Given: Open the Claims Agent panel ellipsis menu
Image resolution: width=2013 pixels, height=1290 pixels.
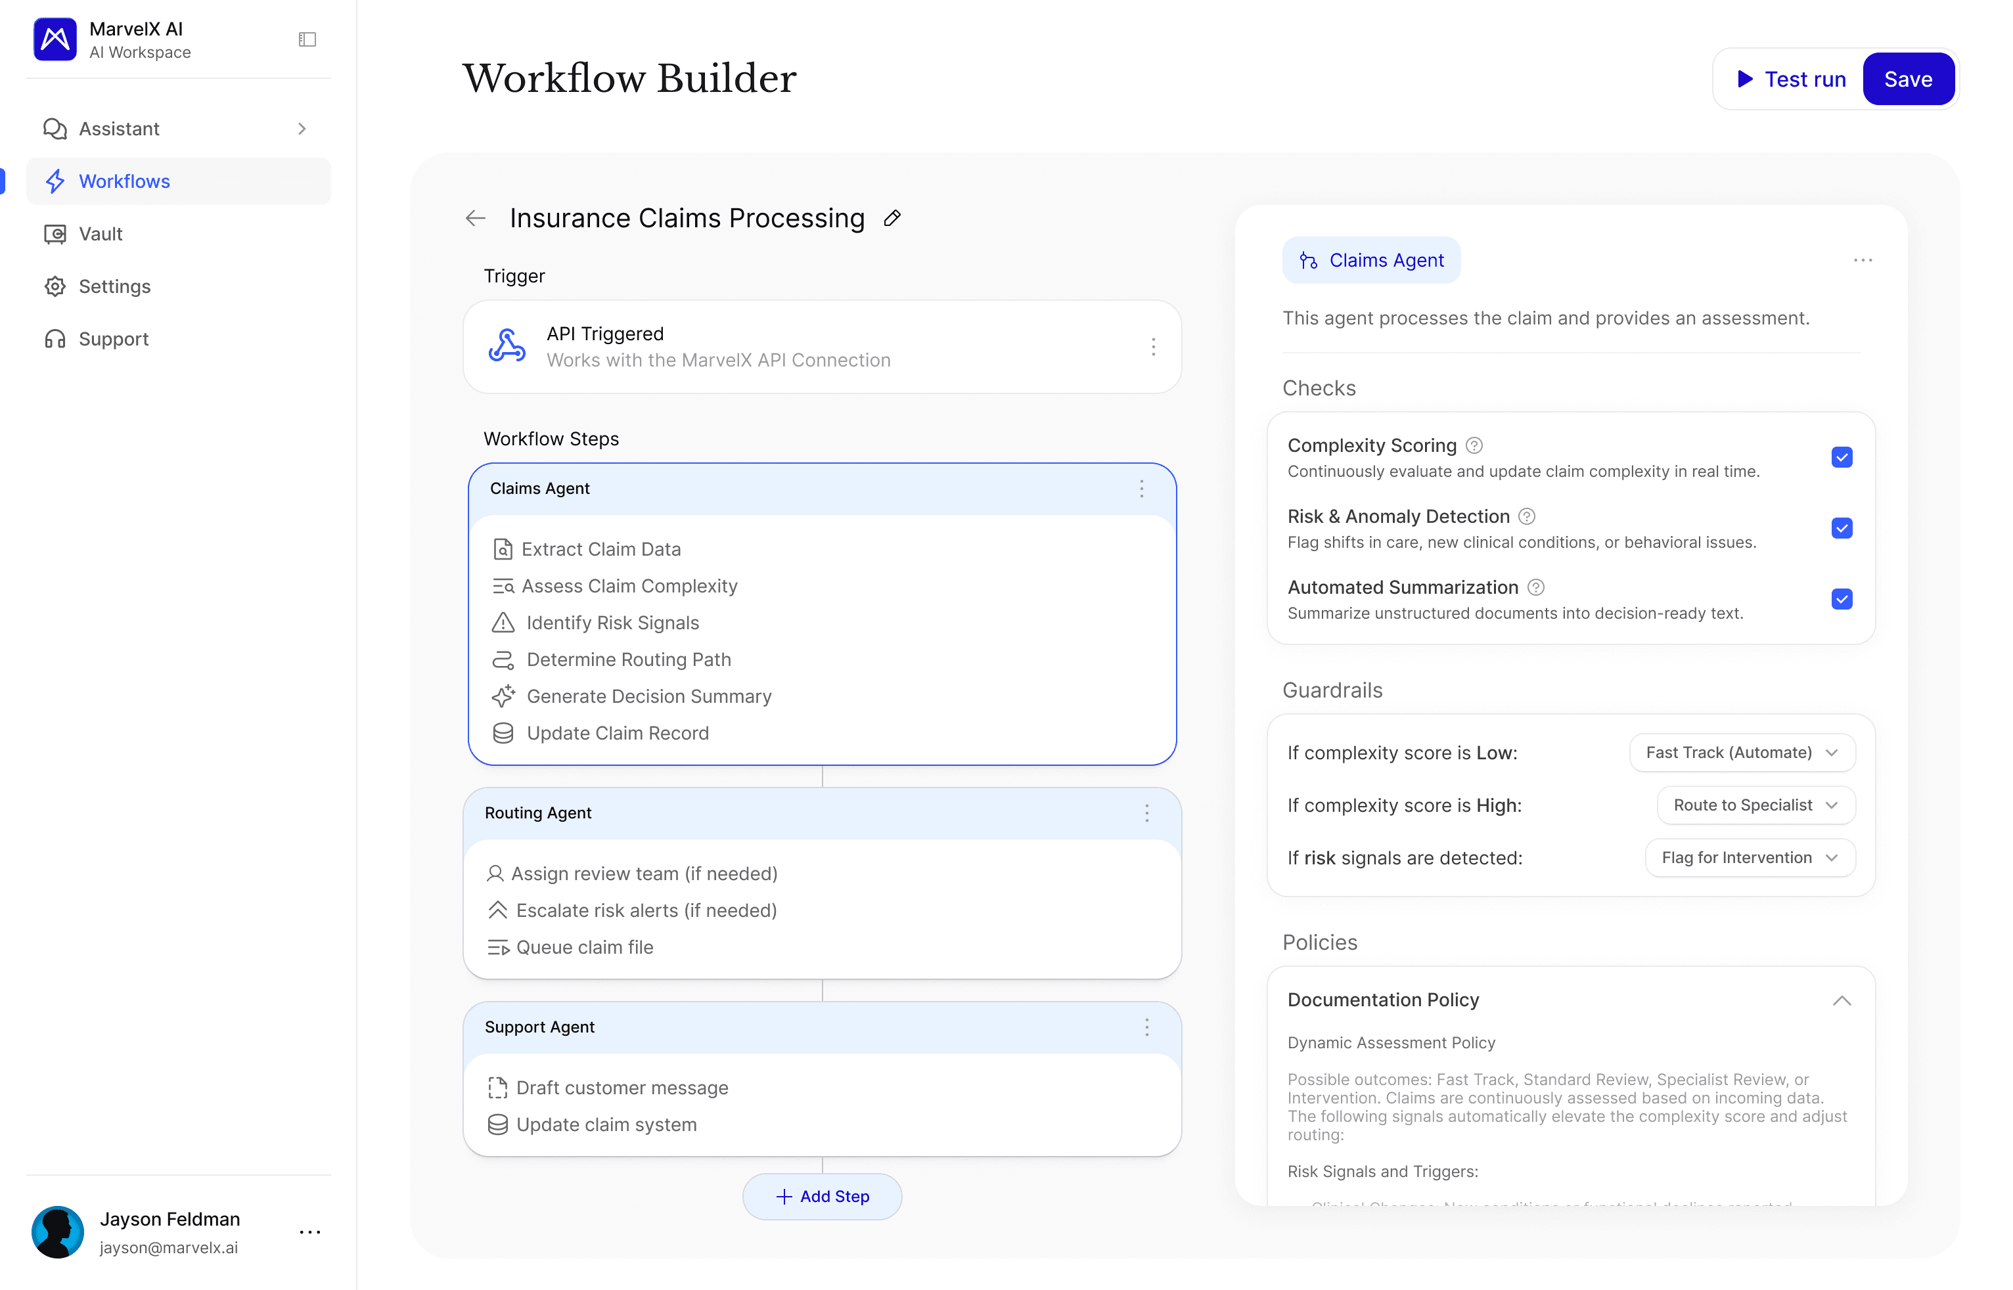Looking at the screenshot, I should (1862, 261).
